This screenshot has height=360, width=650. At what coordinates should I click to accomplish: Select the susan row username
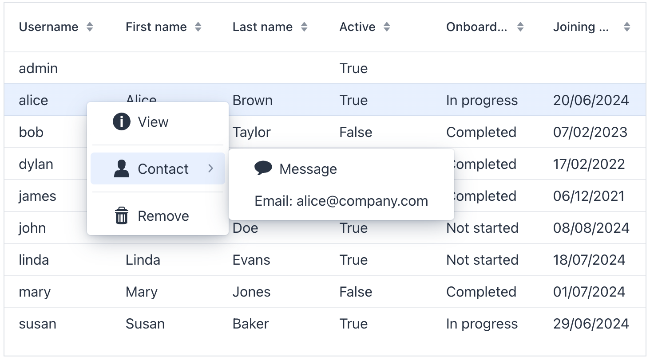pos(37,324)
